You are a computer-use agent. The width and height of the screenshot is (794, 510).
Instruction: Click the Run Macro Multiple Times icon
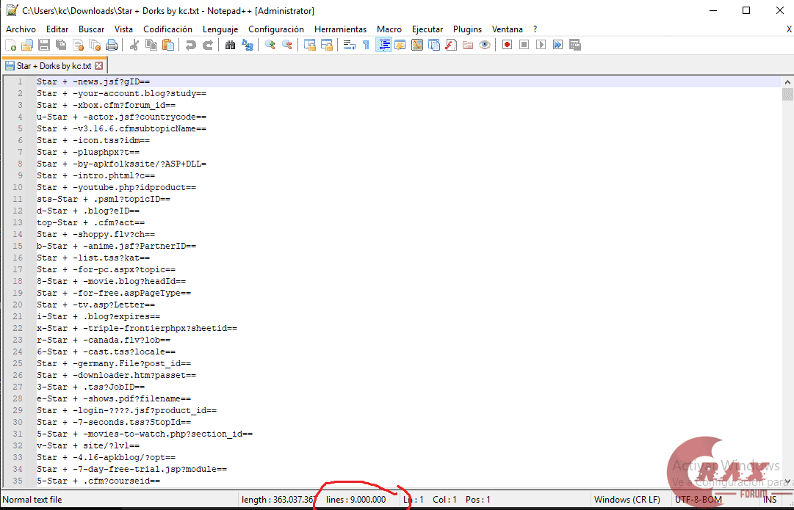557,45
